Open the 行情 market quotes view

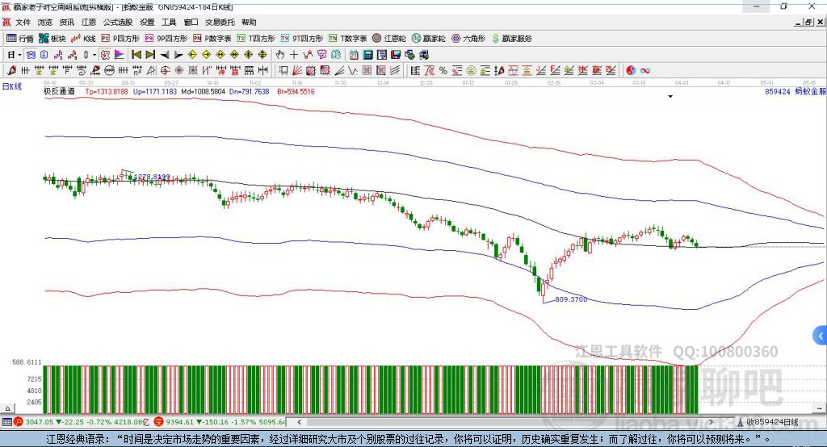19,39
